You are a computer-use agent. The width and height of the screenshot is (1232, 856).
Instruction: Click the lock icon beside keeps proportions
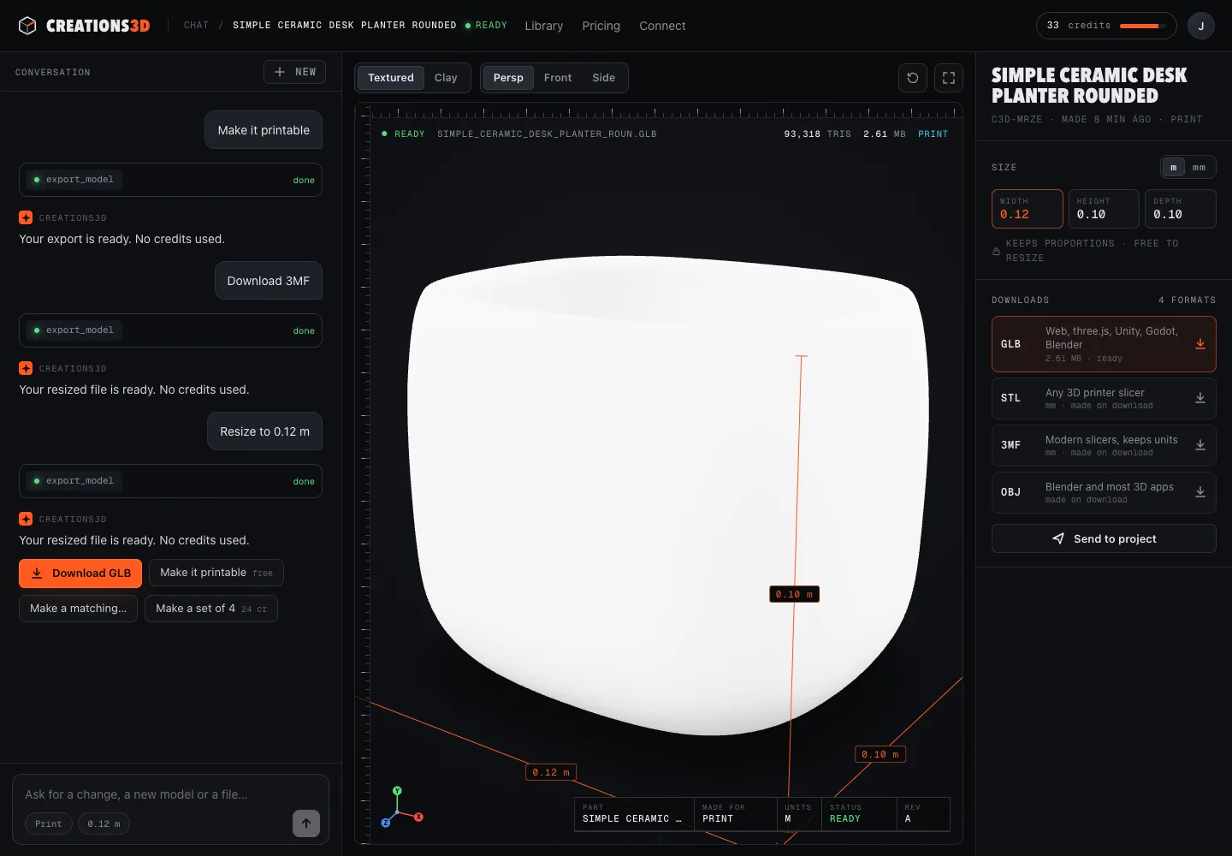coord(996,251)
